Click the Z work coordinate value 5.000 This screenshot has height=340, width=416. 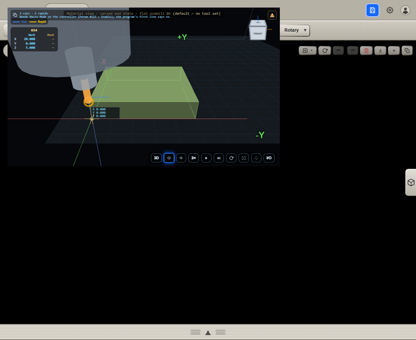[x=31, y=48]
